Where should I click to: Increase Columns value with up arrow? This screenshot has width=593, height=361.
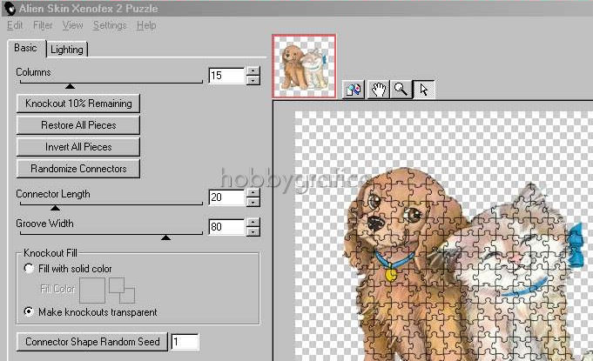pyautogui.click(x=253, y=71)
